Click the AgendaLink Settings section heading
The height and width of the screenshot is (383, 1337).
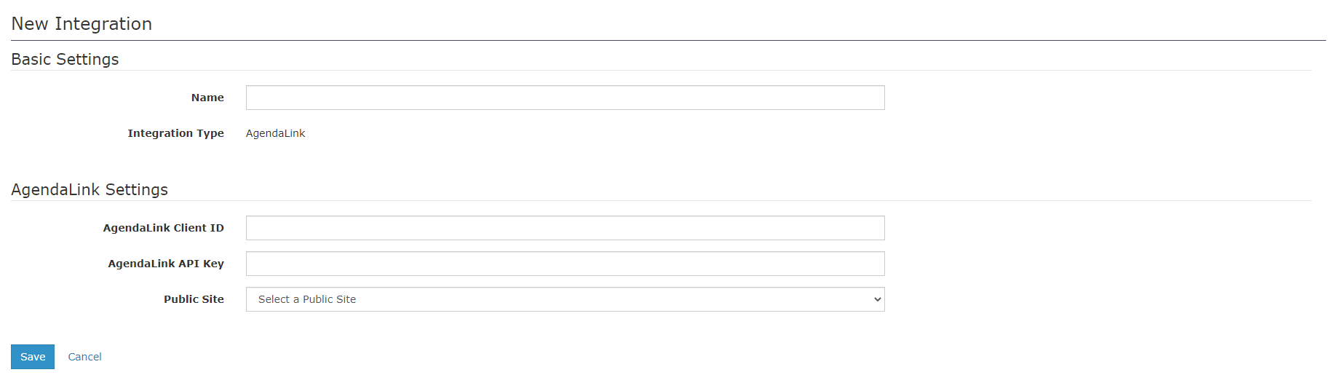90,190
